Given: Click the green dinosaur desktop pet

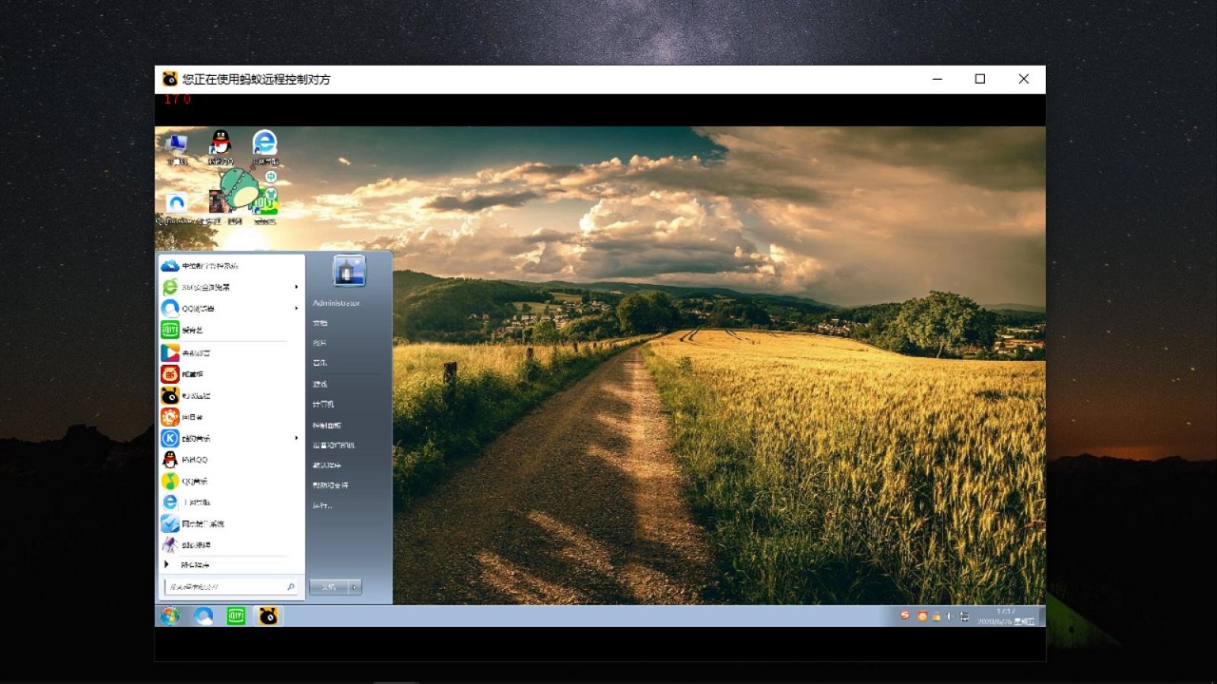Looking at the screenshot, I should click(241, 189).
